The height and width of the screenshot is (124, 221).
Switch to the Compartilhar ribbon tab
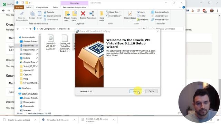[42, 7]
